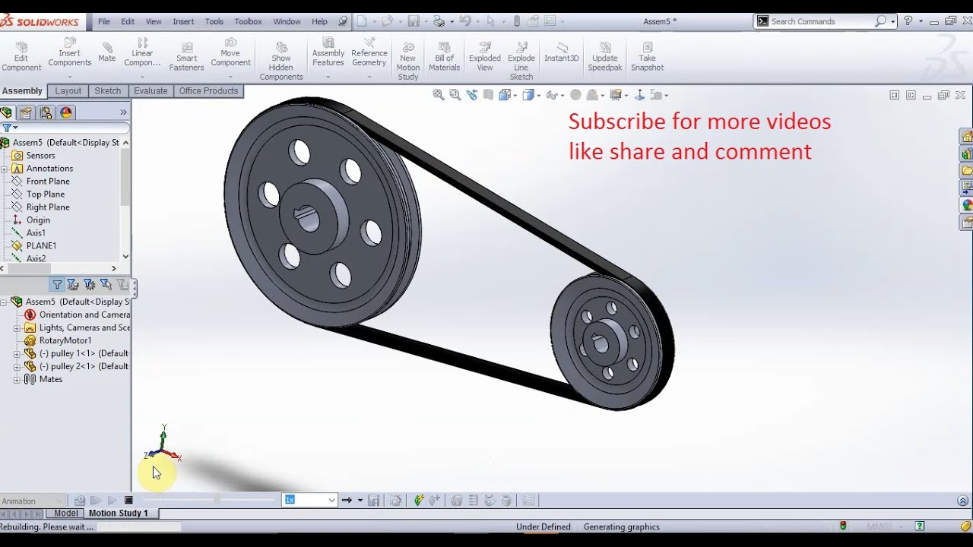The width and height of the screenshot is (973, 547).
Task: Click the Previous View icon
Action: pyautogui.click(x=472, y=95)
